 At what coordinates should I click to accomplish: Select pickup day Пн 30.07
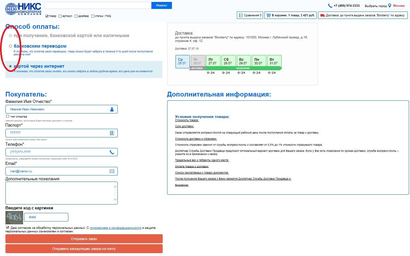pos(259,61)
